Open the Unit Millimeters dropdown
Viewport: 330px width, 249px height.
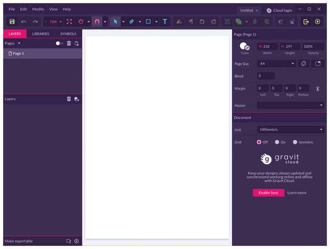click(290, 130)
